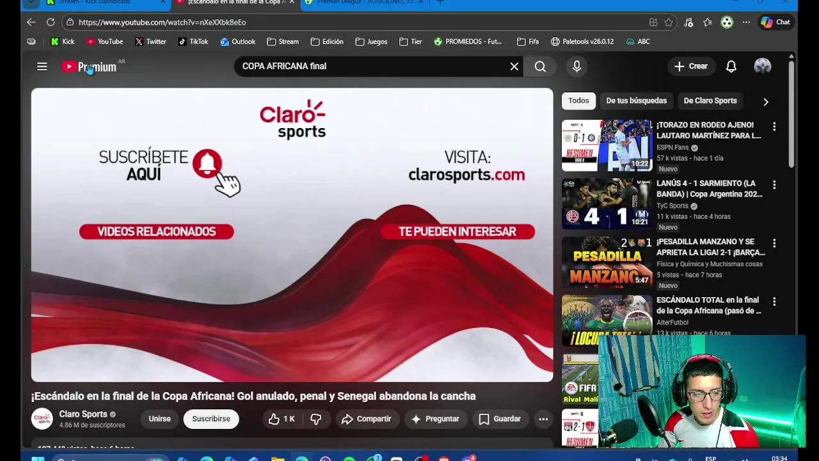Open the TyC Sports channel link

tap(672, 206)
